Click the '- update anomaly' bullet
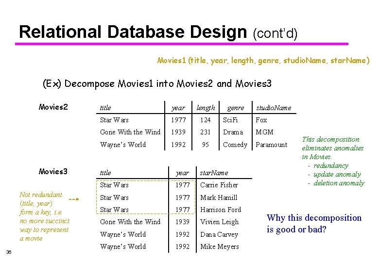The height and width of the screenshot is (262, 379). click(x=334, y=174)
